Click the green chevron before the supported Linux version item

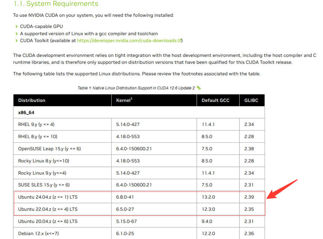coord(17,34)
